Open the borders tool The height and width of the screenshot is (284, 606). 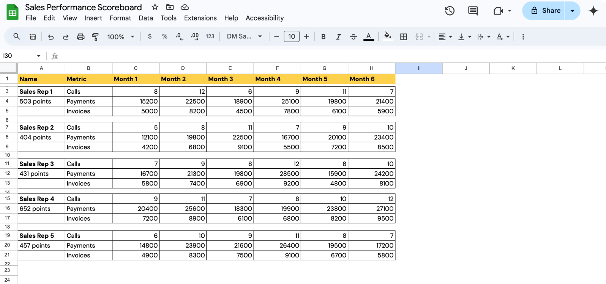(404, 37)
